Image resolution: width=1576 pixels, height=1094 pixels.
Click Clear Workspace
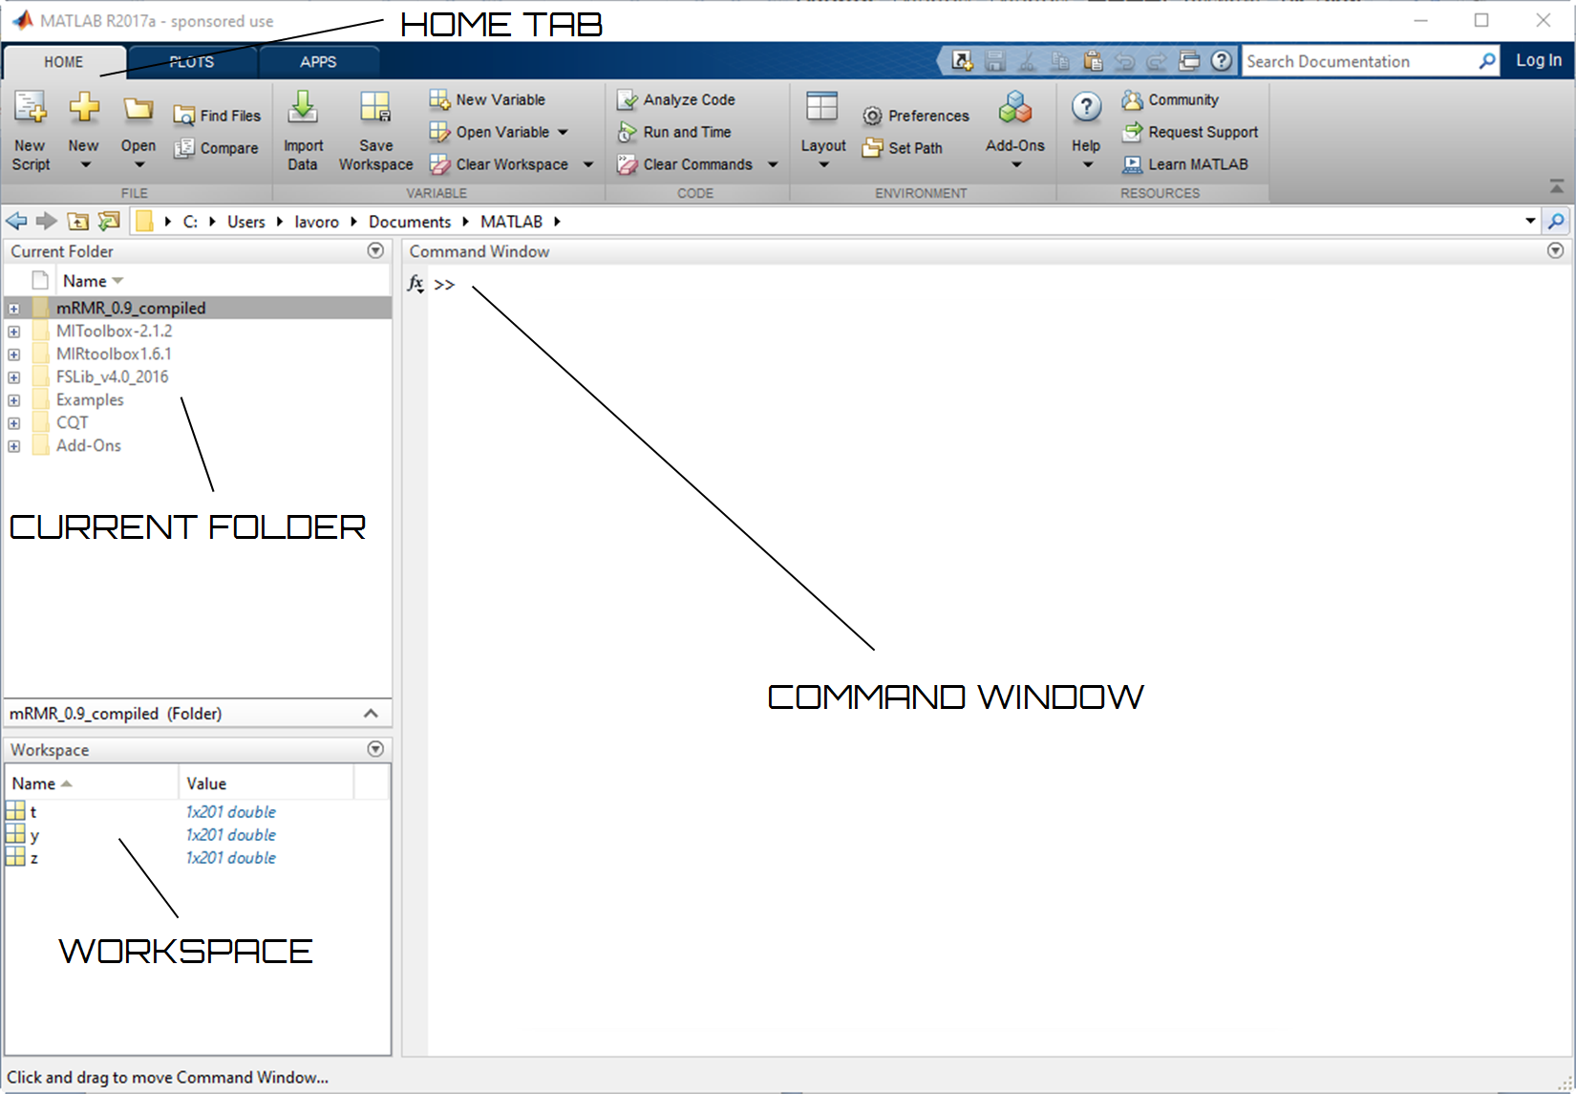pos(500,164)
